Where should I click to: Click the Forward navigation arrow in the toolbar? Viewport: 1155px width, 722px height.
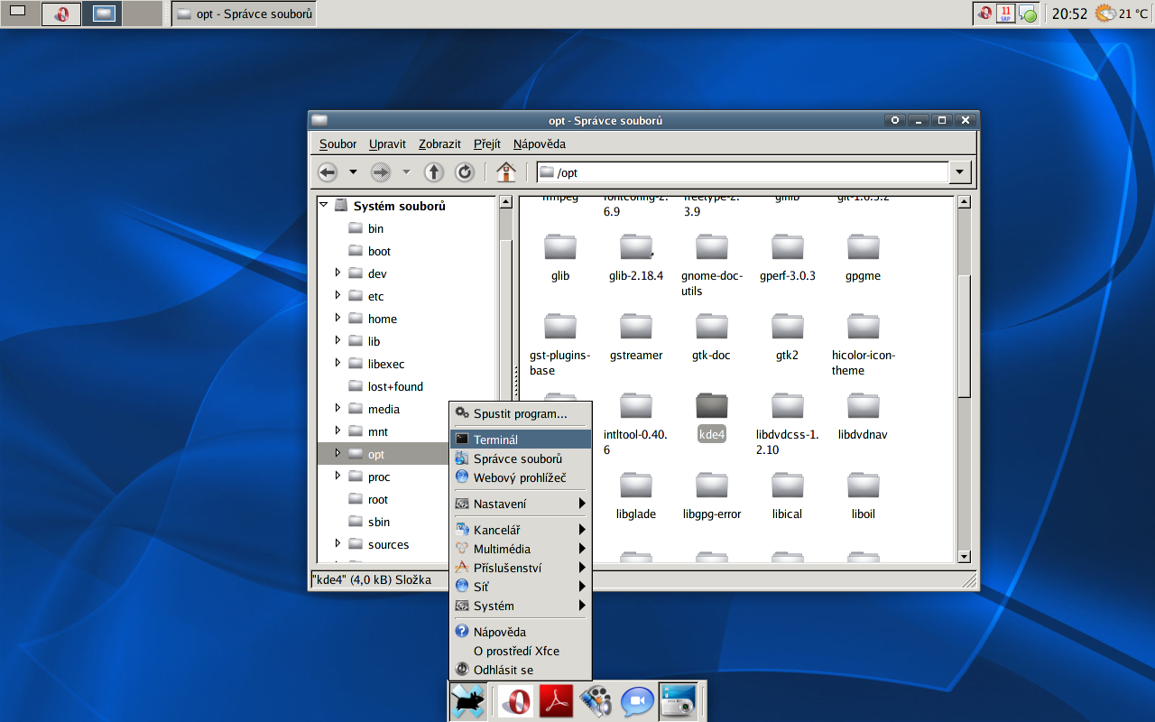pos(381,171)
